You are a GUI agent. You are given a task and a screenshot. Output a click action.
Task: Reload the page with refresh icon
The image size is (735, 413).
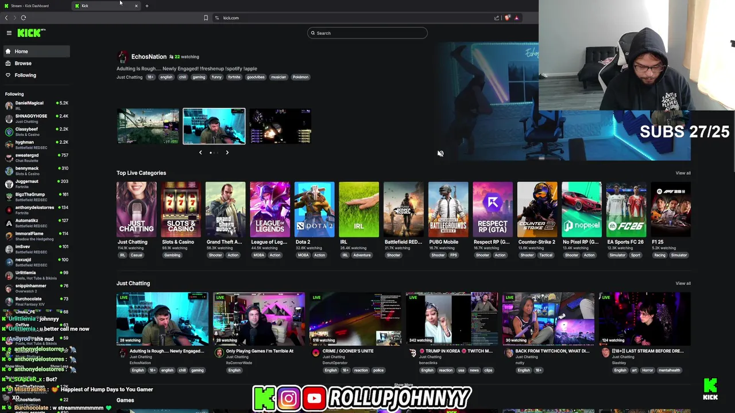(x=24, y=18)
